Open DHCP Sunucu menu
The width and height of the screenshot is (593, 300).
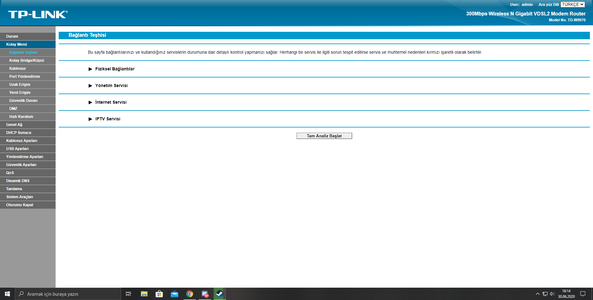click(x=28, y=133)
